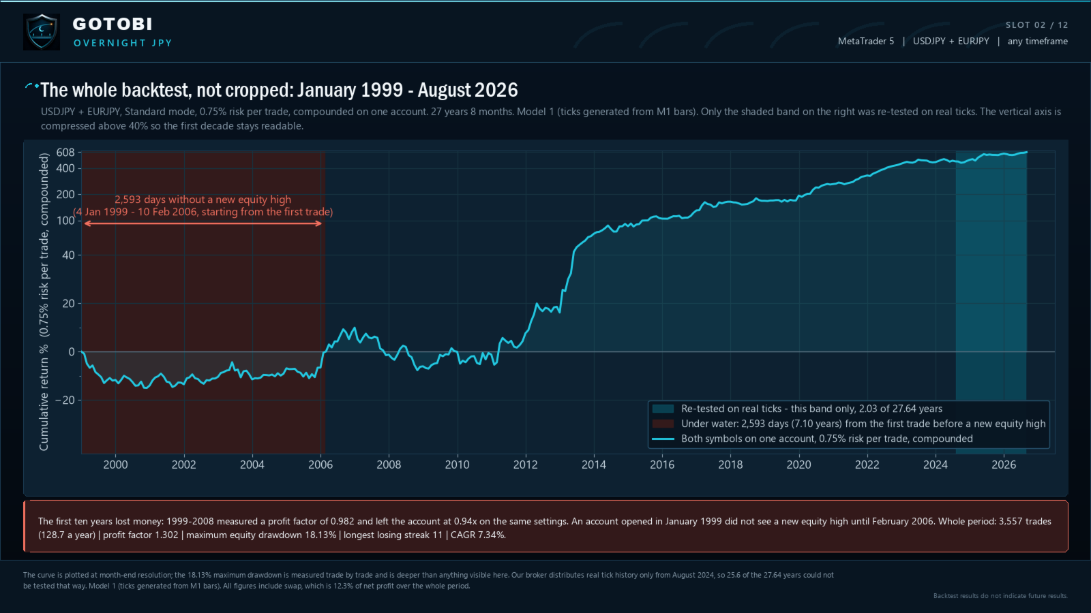Click the '2006' x-axis year label
This screenshot has height=613, width=1091.
coord(320,465)
